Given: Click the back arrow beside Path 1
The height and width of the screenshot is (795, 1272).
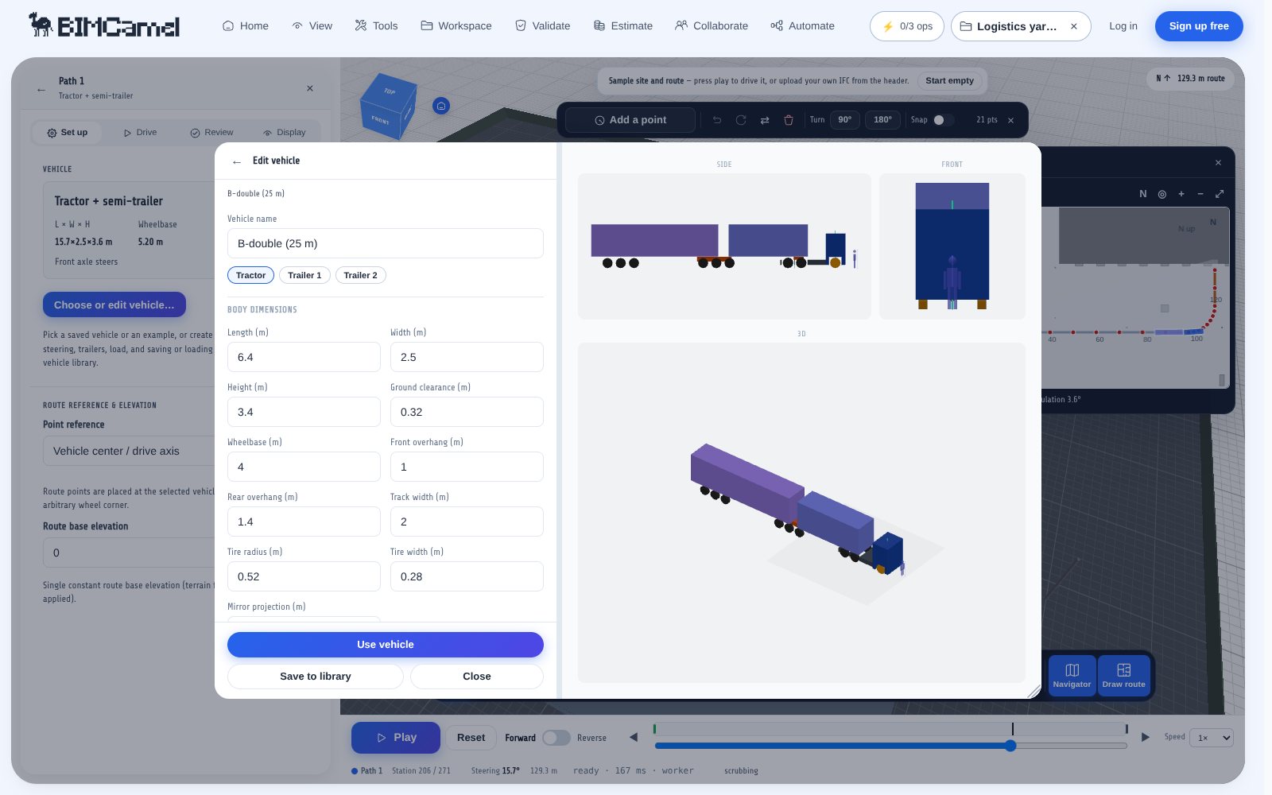Looking at the screenshot, I should coord(41,89).
